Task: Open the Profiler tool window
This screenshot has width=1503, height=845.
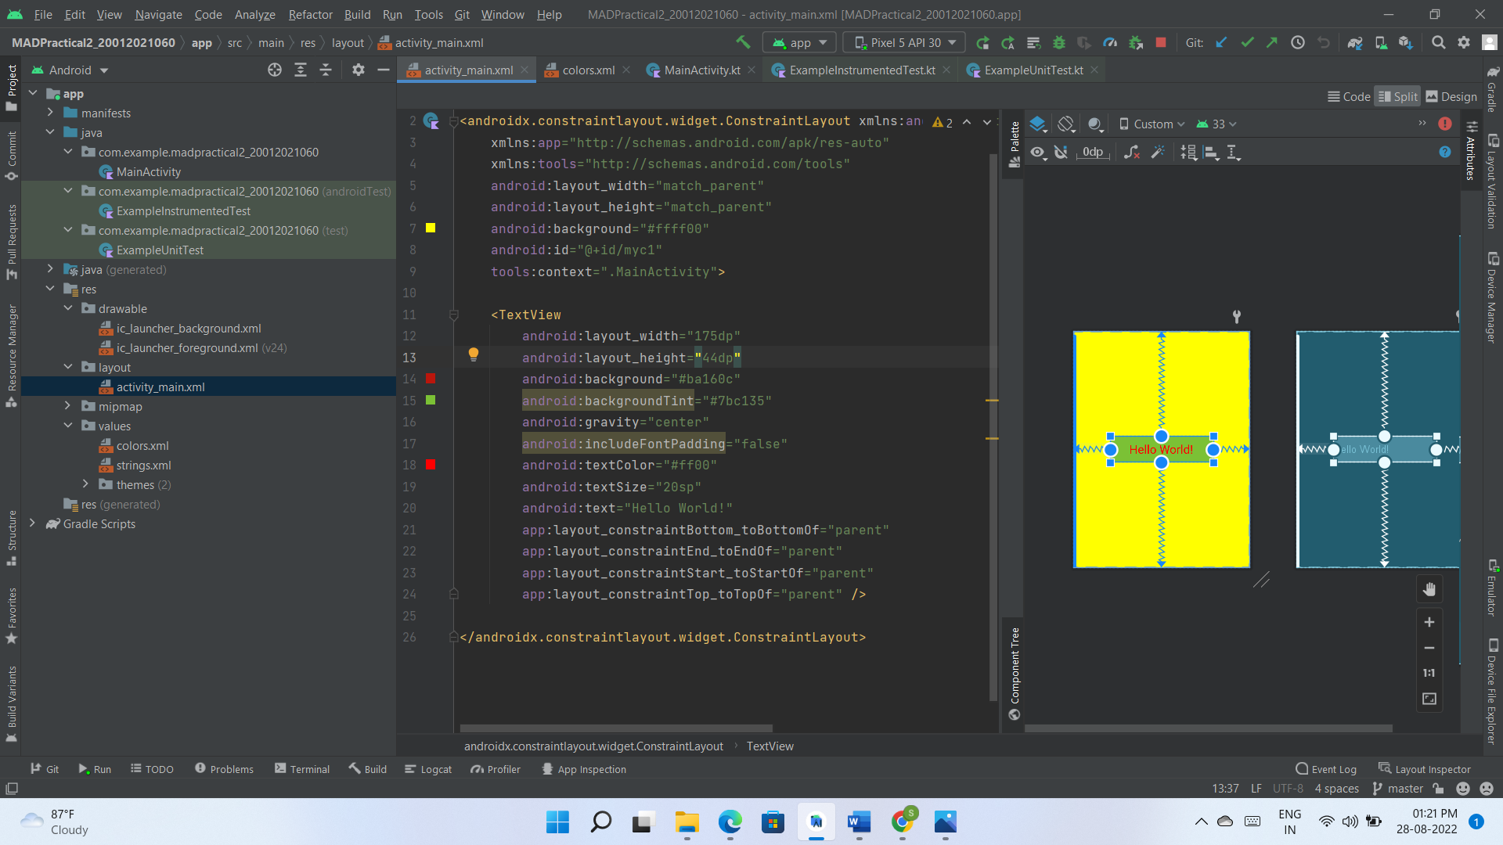Action: coord(495,769)
